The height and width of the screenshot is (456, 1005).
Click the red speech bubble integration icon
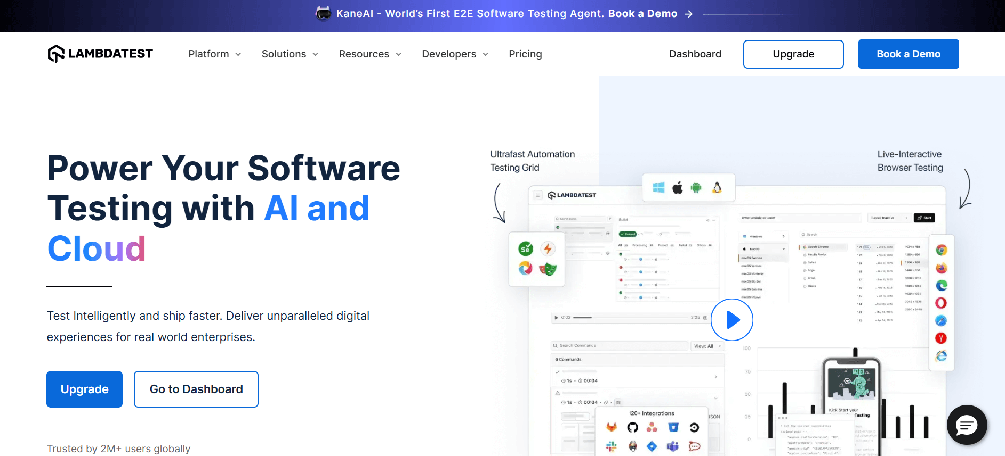coord(694,446)
